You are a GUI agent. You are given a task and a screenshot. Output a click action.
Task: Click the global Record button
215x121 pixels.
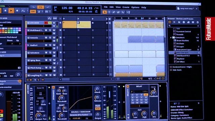click(x=17, y=10)
